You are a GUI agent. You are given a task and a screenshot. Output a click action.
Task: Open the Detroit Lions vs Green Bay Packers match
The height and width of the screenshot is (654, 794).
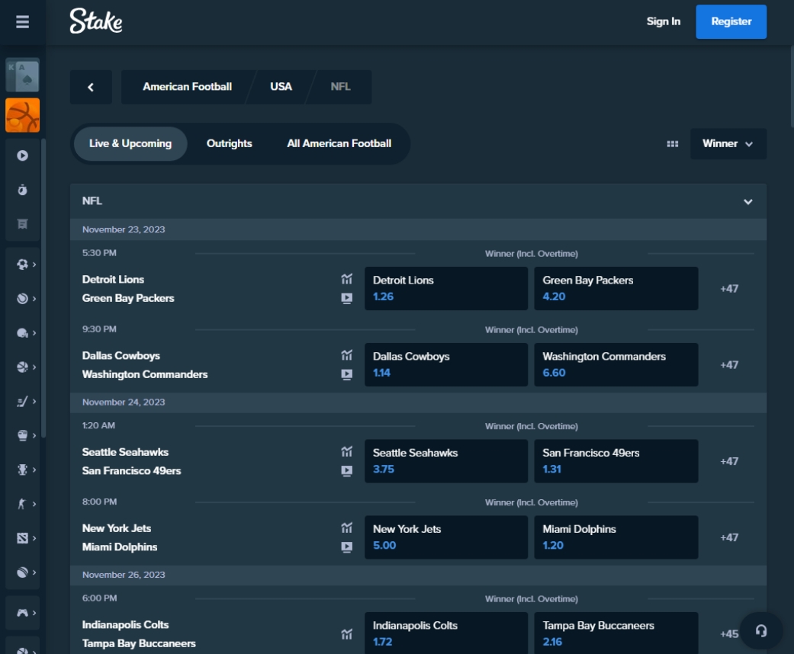coord(128,289)
